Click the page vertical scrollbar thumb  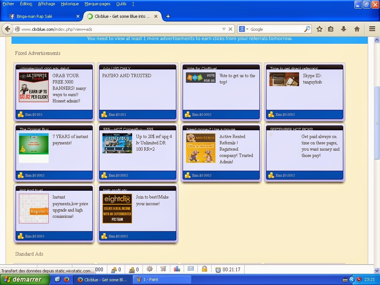(377, 123)
